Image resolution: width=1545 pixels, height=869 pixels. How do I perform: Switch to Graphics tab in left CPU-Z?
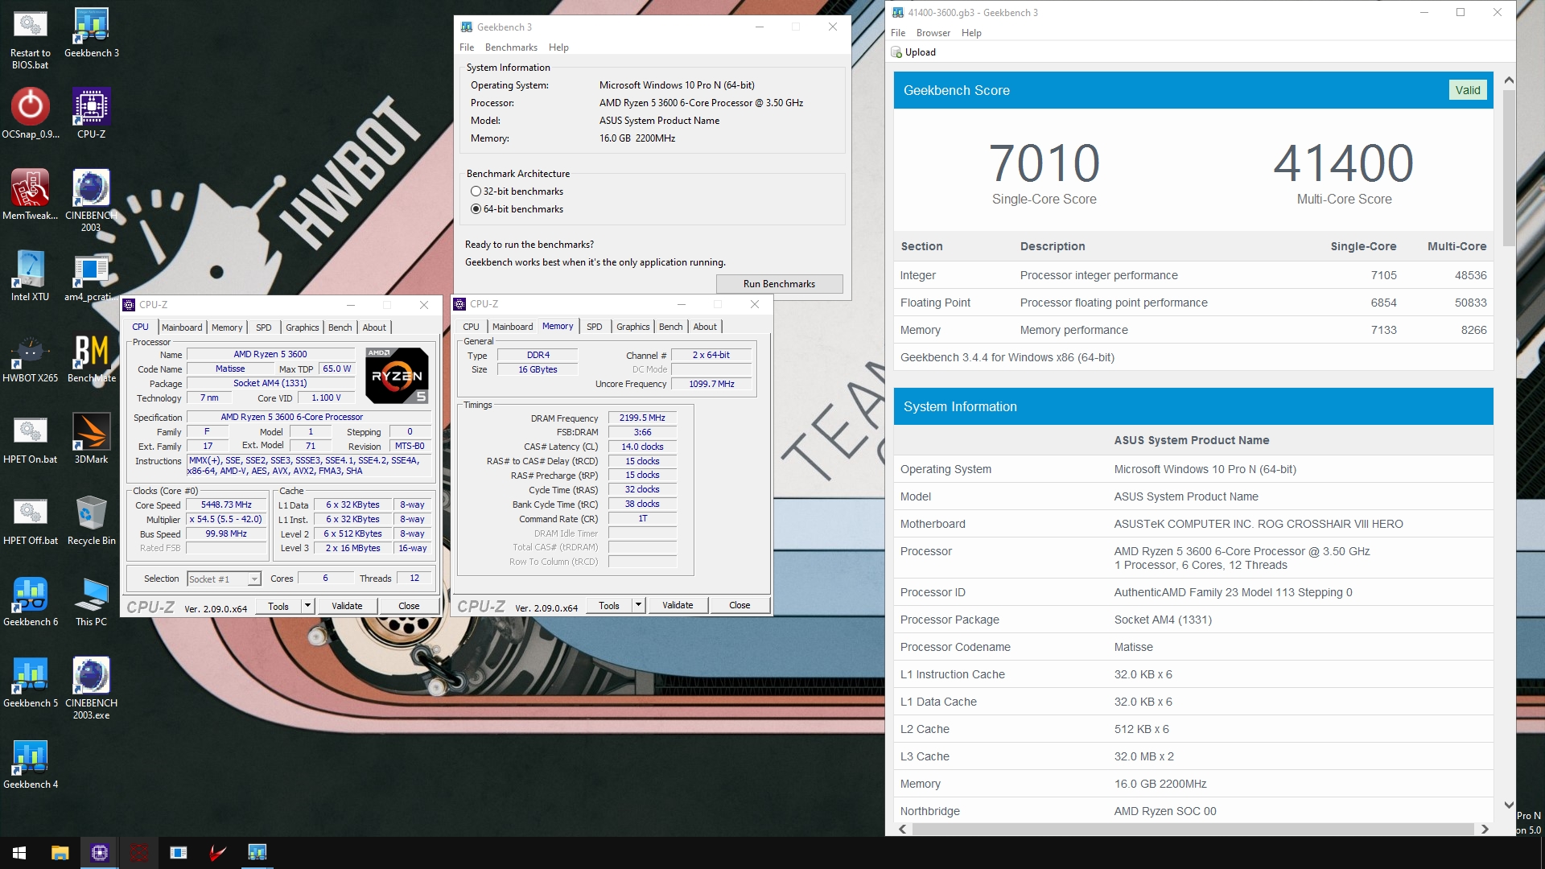[303, 327]
